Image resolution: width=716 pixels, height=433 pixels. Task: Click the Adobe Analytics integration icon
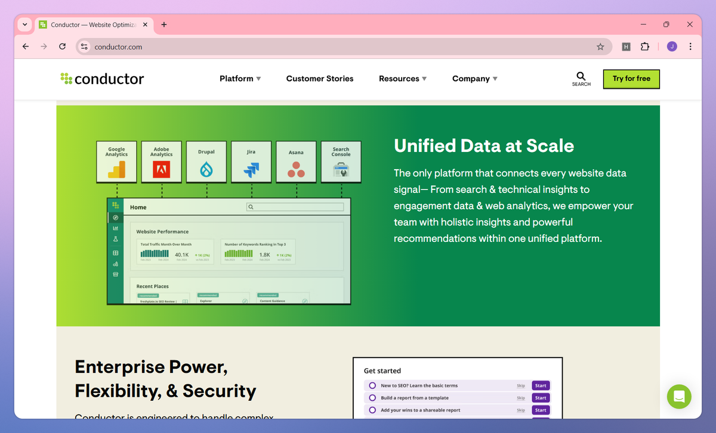coord(161,170)
